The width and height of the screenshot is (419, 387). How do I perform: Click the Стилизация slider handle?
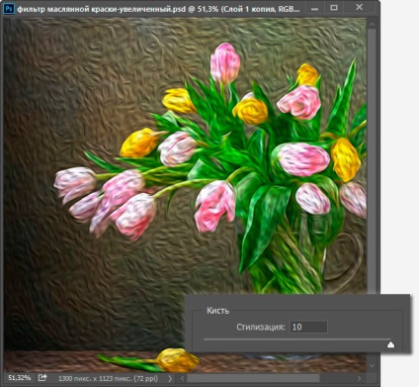pyautogui.click(x=390, y=344)
